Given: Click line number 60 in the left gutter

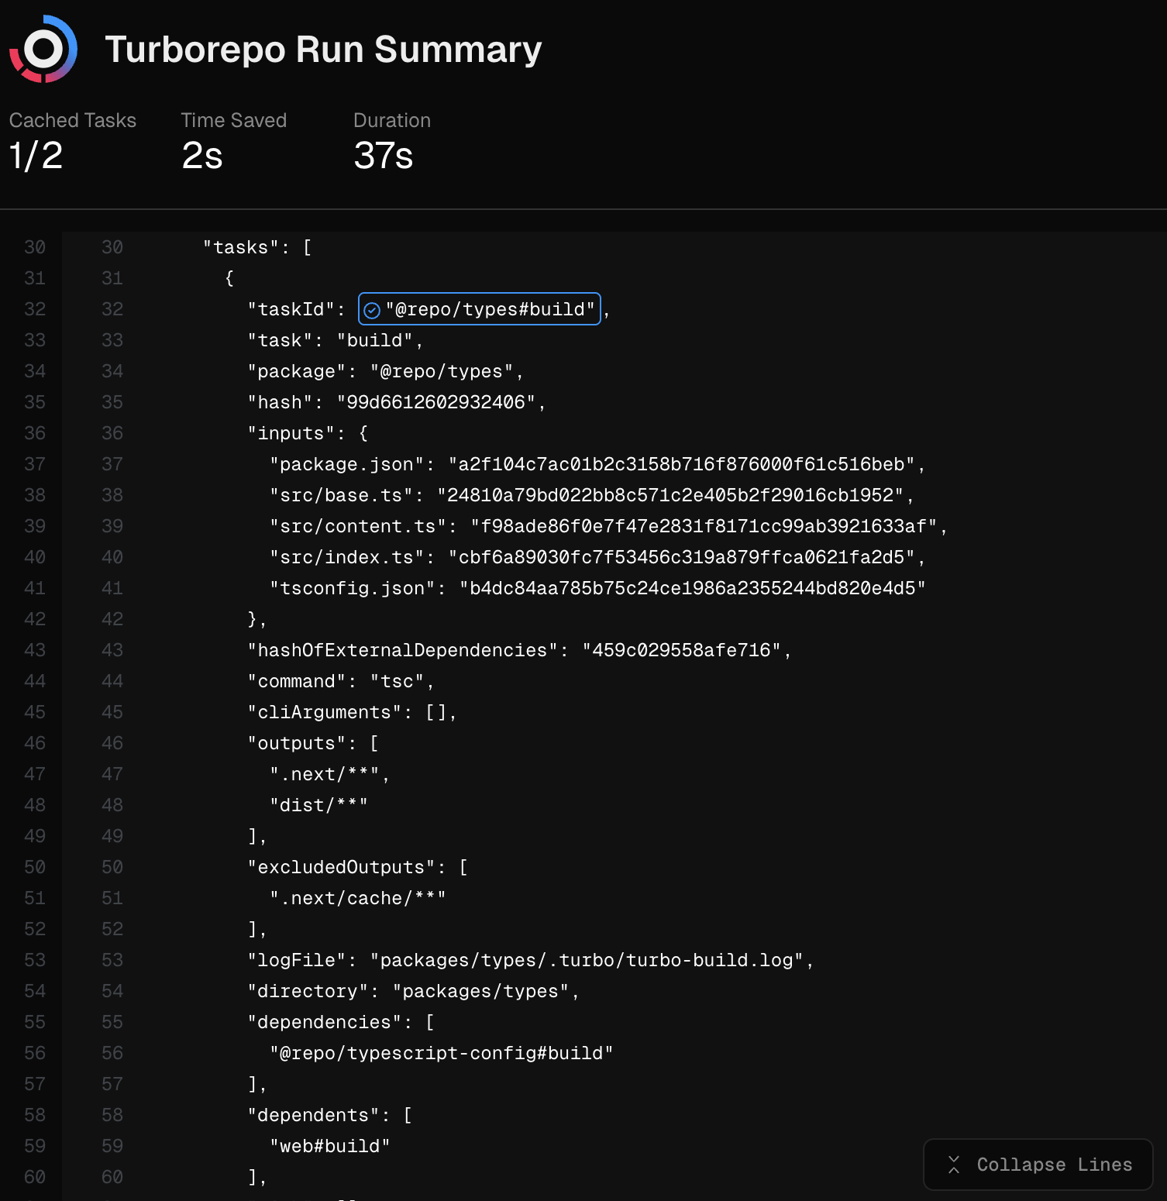Looking at the screenshot, I should tap(35, 1177).
